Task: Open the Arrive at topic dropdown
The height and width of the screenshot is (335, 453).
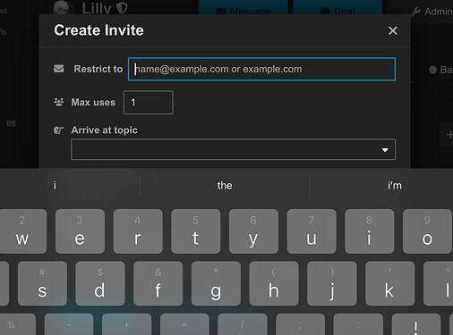Action: (x=234, y=149)
